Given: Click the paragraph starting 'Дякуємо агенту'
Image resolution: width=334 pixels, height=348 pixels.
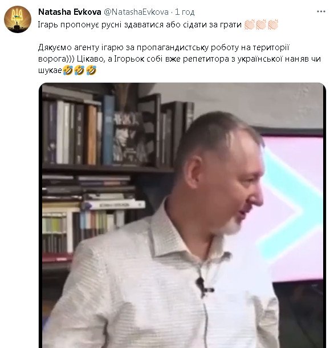Looking at the screenshot, I should 180,59.
